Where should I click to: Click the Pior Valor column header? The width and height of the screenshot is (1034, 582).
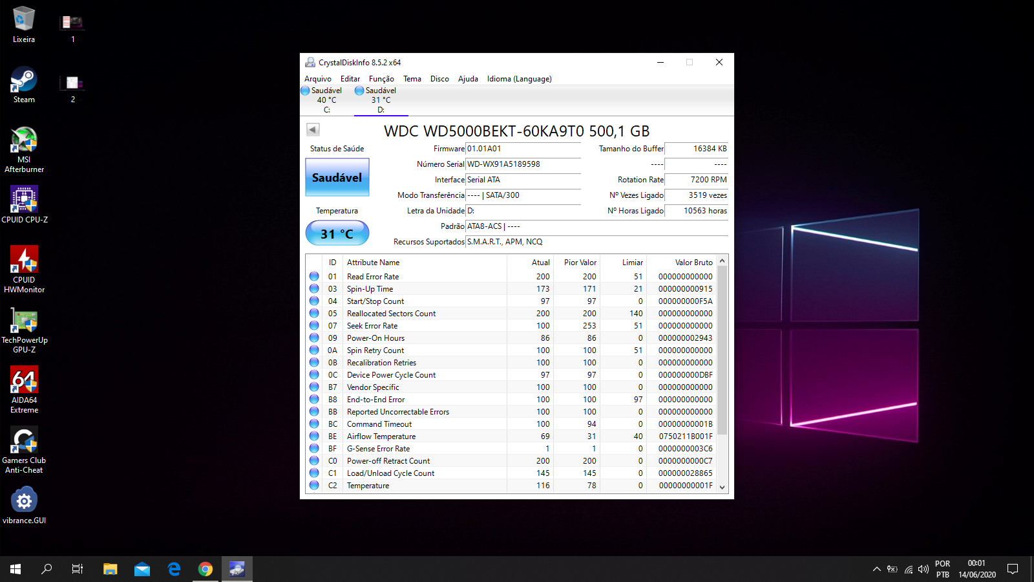pos(577,263)
